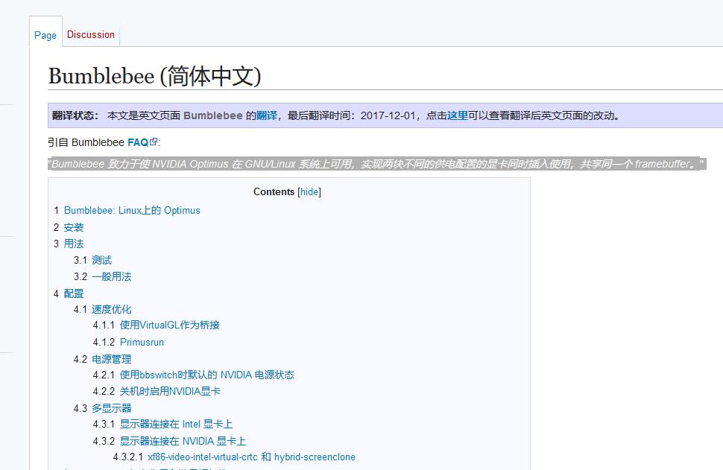Click 这里 to view English page changes
Screen dimensions: 723x470
click(x=456, y=115)
